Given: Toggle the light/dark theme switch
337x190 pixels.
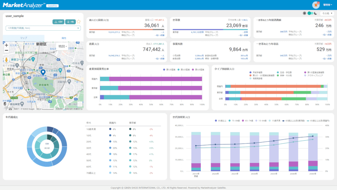Looking at the screenshot, I should [x=310, y=13].
